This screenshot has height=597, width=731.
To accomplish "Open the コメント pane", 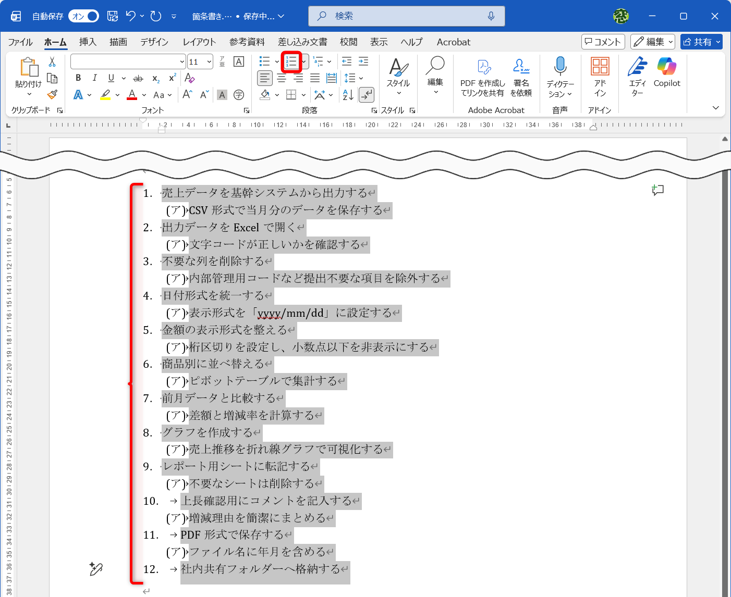I will [603, 42].
